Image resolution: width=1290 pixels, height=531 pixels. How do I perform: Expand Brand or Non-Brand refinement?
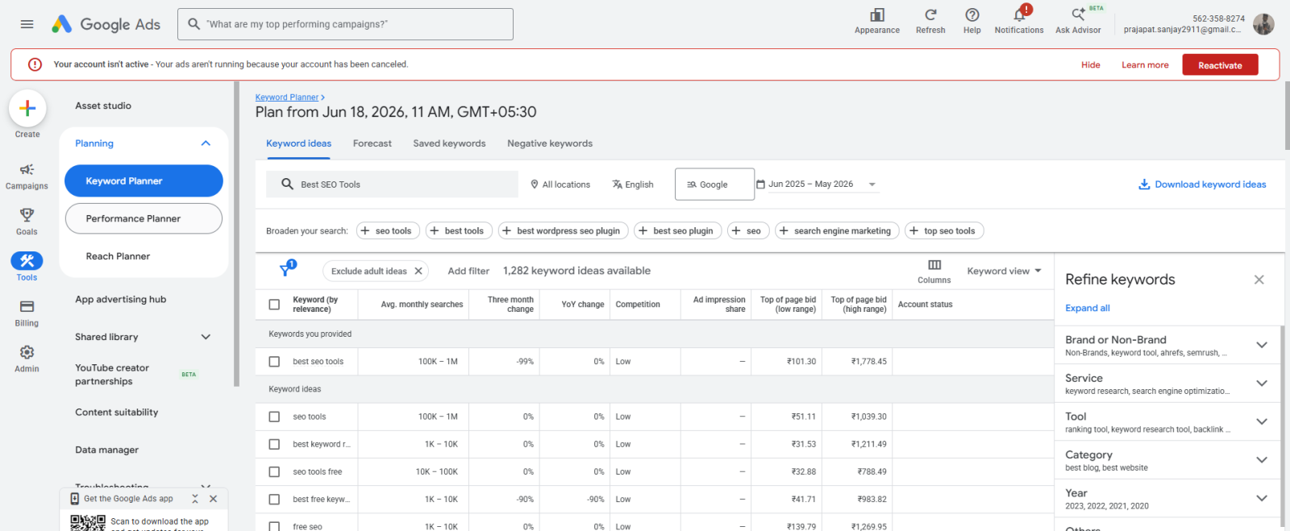1262,345
